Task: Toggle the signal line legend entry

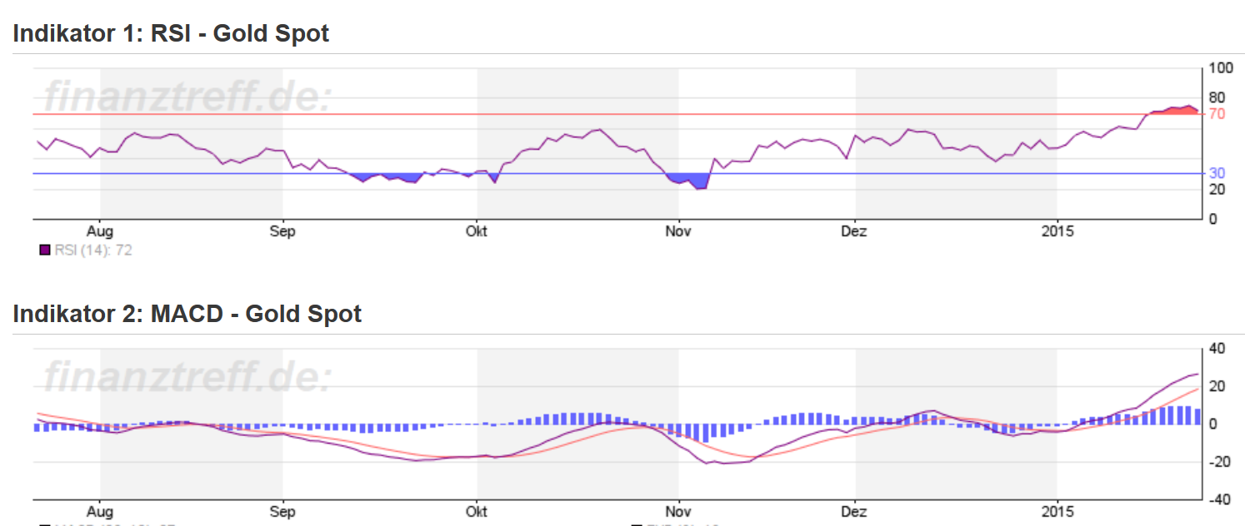Action: pyautogui.click(x=675, y=524)
